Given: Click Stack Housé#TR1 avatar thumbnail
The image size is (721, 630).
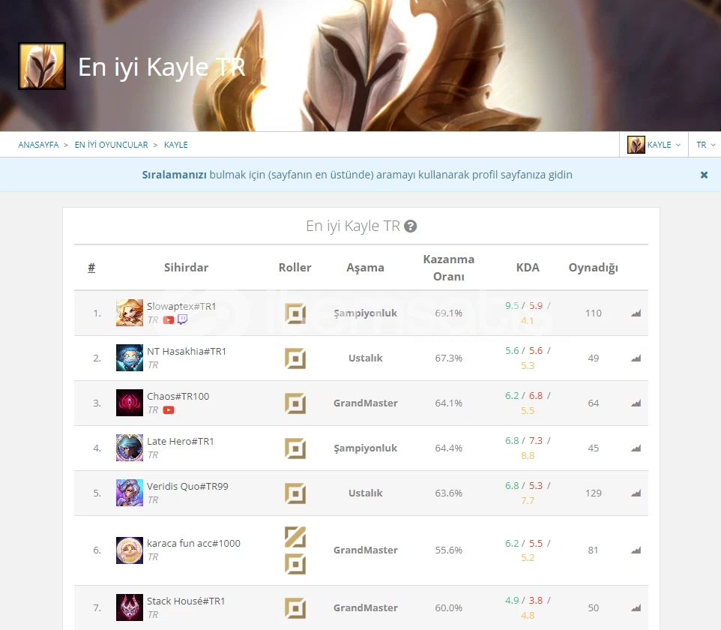Looking at the screenshot, I should [x=130, y=608].
